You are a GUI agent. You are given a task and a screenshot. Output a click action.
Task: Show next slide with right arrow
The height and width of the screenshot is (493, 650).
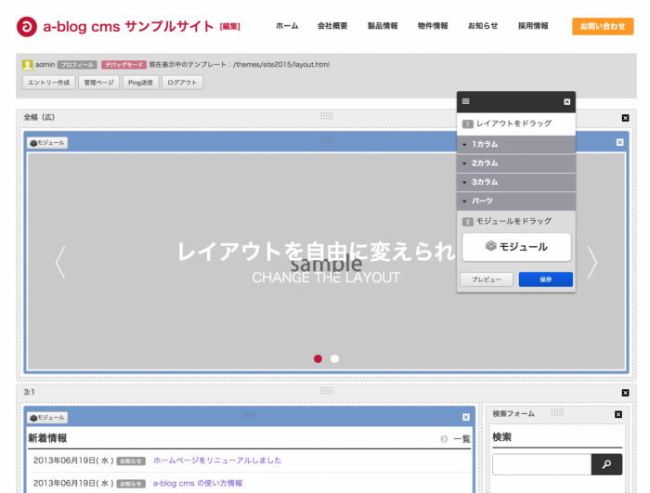pos(592,262)
